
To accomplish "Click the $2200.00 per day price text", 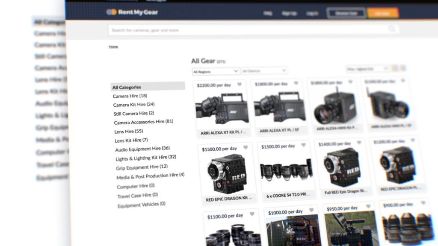I will pyautogui.click(x=214, y=85).
